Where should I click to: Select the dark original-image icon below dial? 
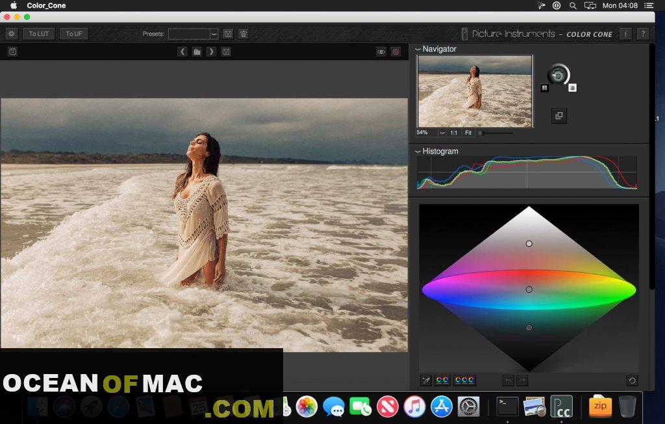click(x=545, y=88)
